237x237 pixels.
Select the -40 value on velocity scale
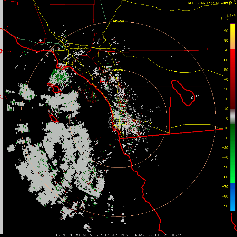225,157
